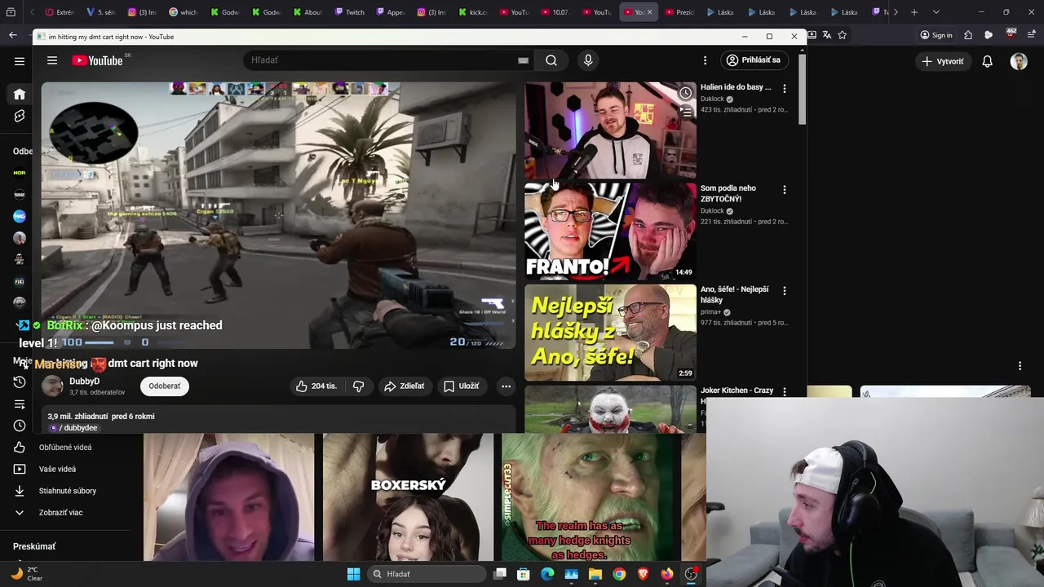Click Windows taskbar Hľadať search box
The image size is (1044, 587).
pyautogui.click(x=427, y=574)
